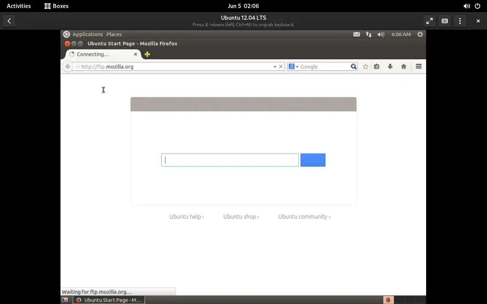Go back in Boxes with the left arrow
This screenshot has width=487, height=304.
[x=9, y=21]
